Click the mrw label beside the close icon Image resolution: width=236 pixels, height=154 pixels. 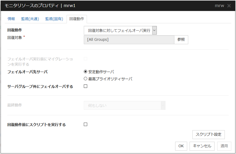[x=219, y=6]
